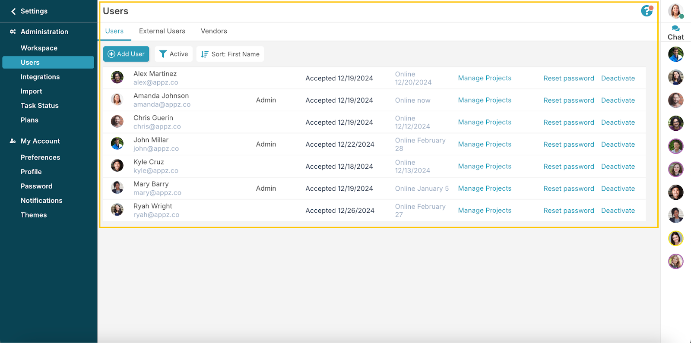This screenshot has width=691, height=343.
Task: Open Manage Projects for Kyle Cruz
Action: pos(485,167)
